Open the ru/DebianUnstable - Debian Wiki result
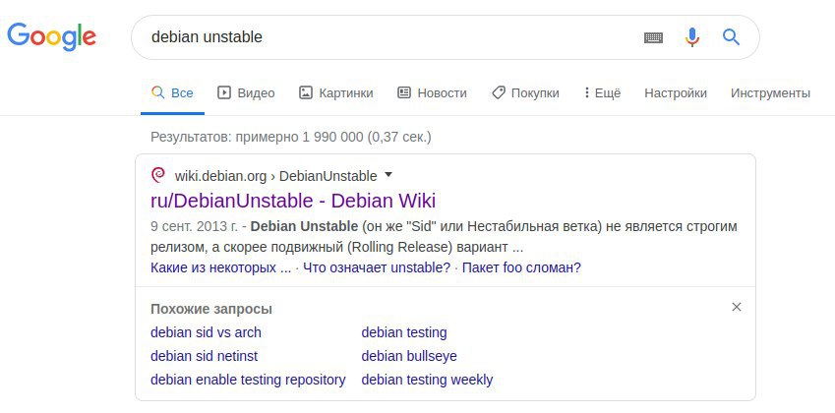The image size is (835, 413). point(293,201)
